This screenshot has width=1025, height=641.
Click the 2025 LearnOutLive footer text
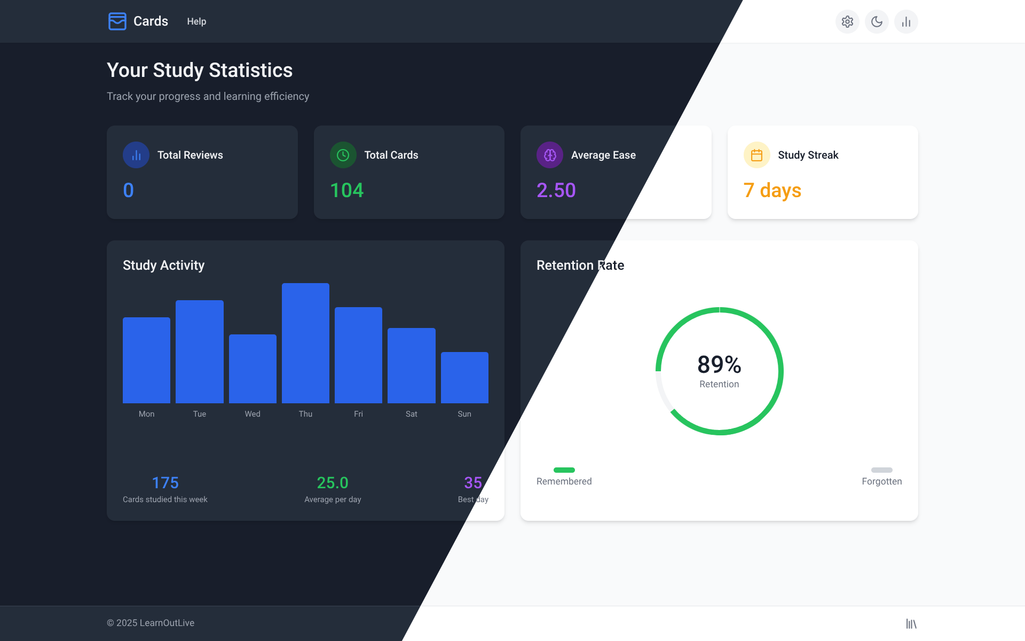[x=151, y=623]
